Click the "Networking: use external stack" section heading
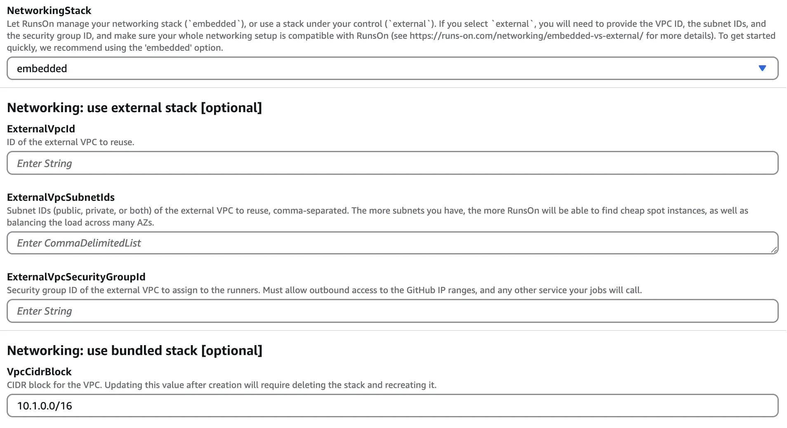This screenshot has height=428, width=787. click(134, 108)
